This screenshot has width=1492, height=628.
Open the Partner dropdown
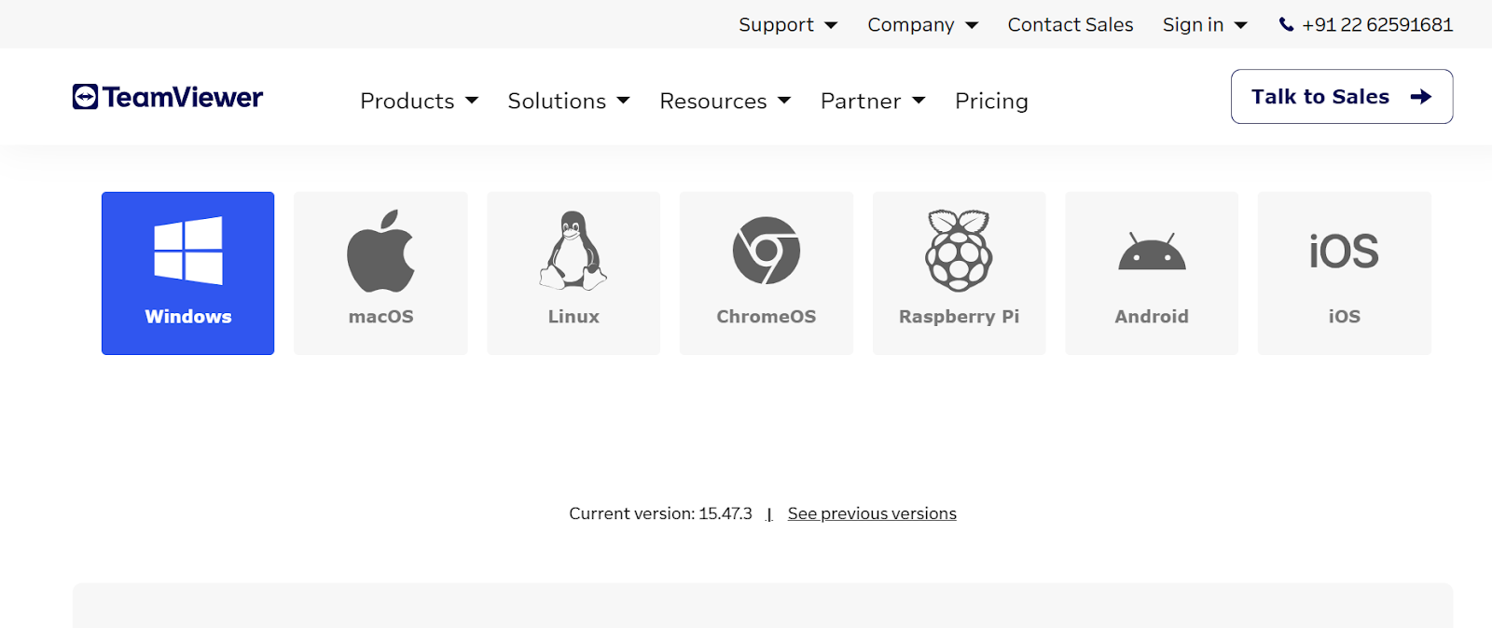coord(872,101)
